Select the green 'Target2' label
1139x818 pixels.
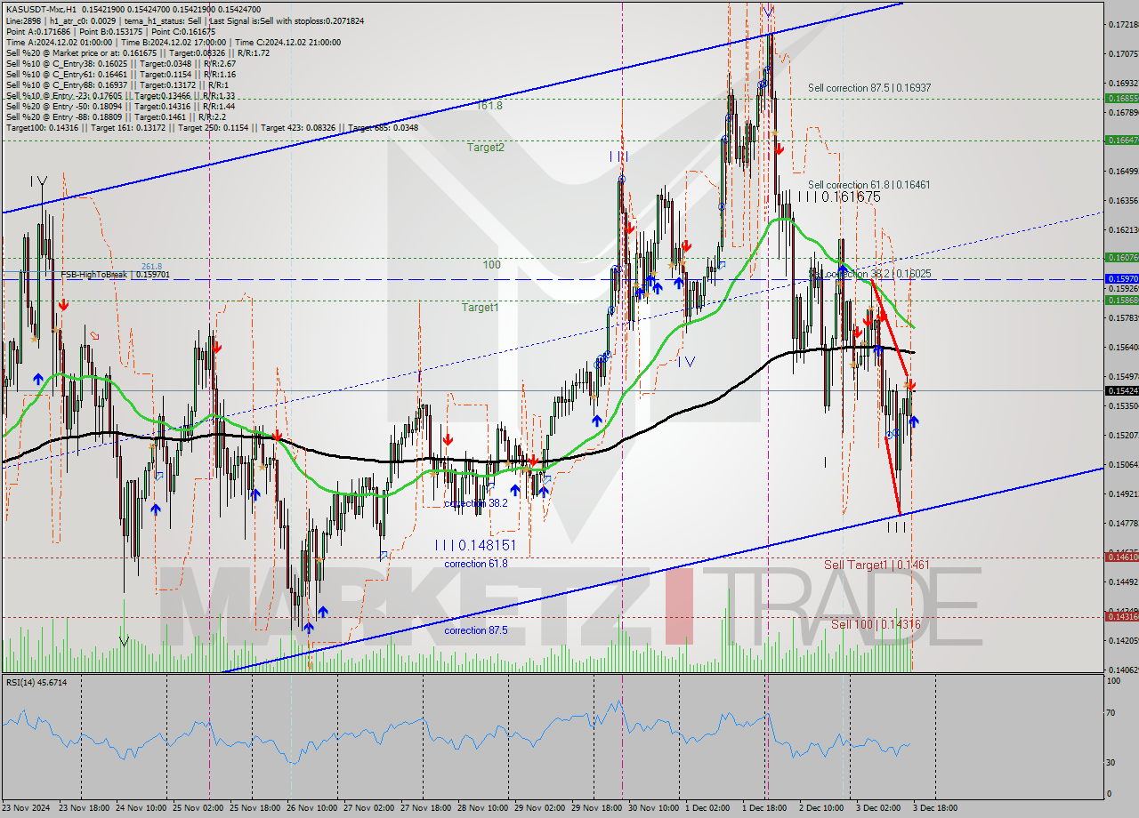coord(486,148)
